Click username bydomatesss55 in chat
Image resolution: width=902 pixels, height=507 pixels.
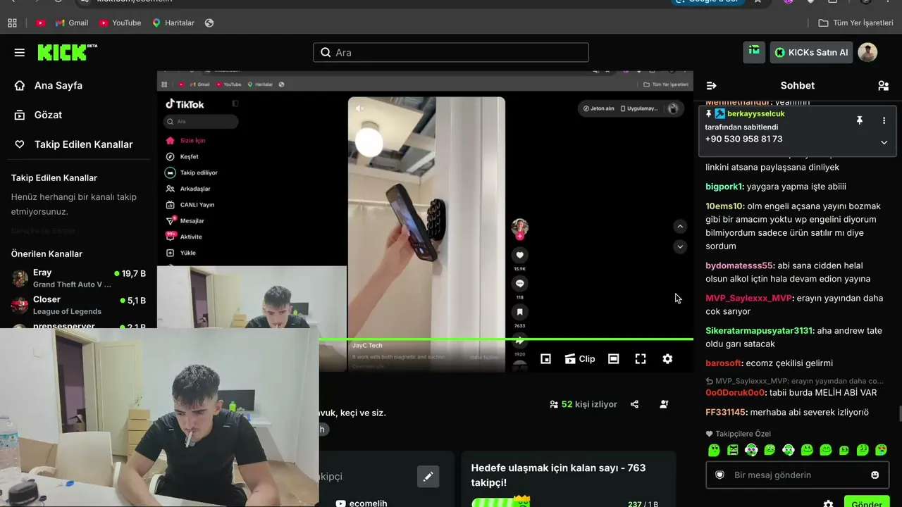coord(739,265)
